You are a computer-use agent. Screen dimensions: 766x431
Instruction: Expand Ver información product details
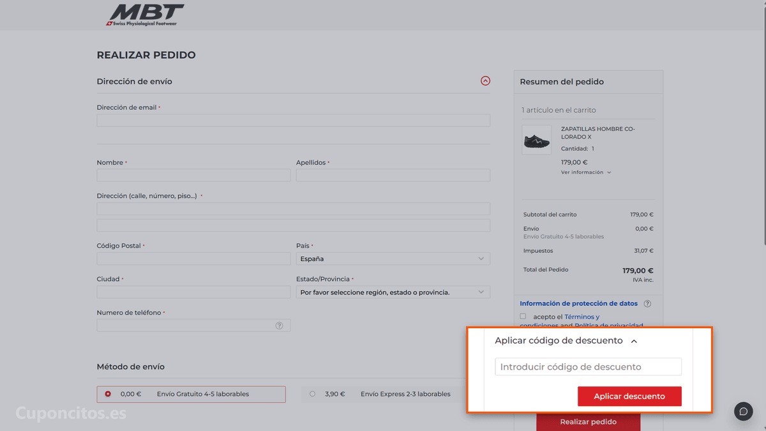tap(586, 172)
